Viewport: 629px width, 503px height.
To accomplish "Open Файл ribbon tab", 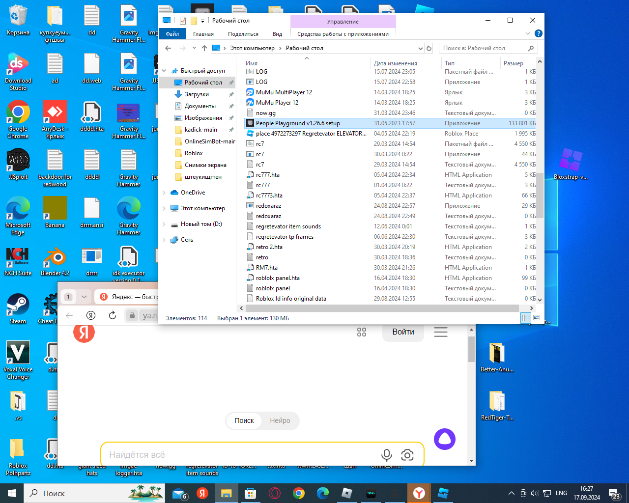I will [x=172, y=34].
